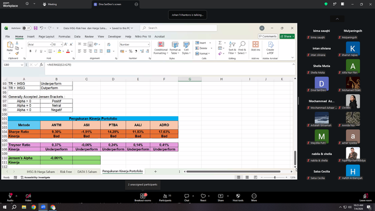Viewport: 375px width, 211px height.
Task: Click the Paste clipboard icon
Action: [x=10, y=45]
